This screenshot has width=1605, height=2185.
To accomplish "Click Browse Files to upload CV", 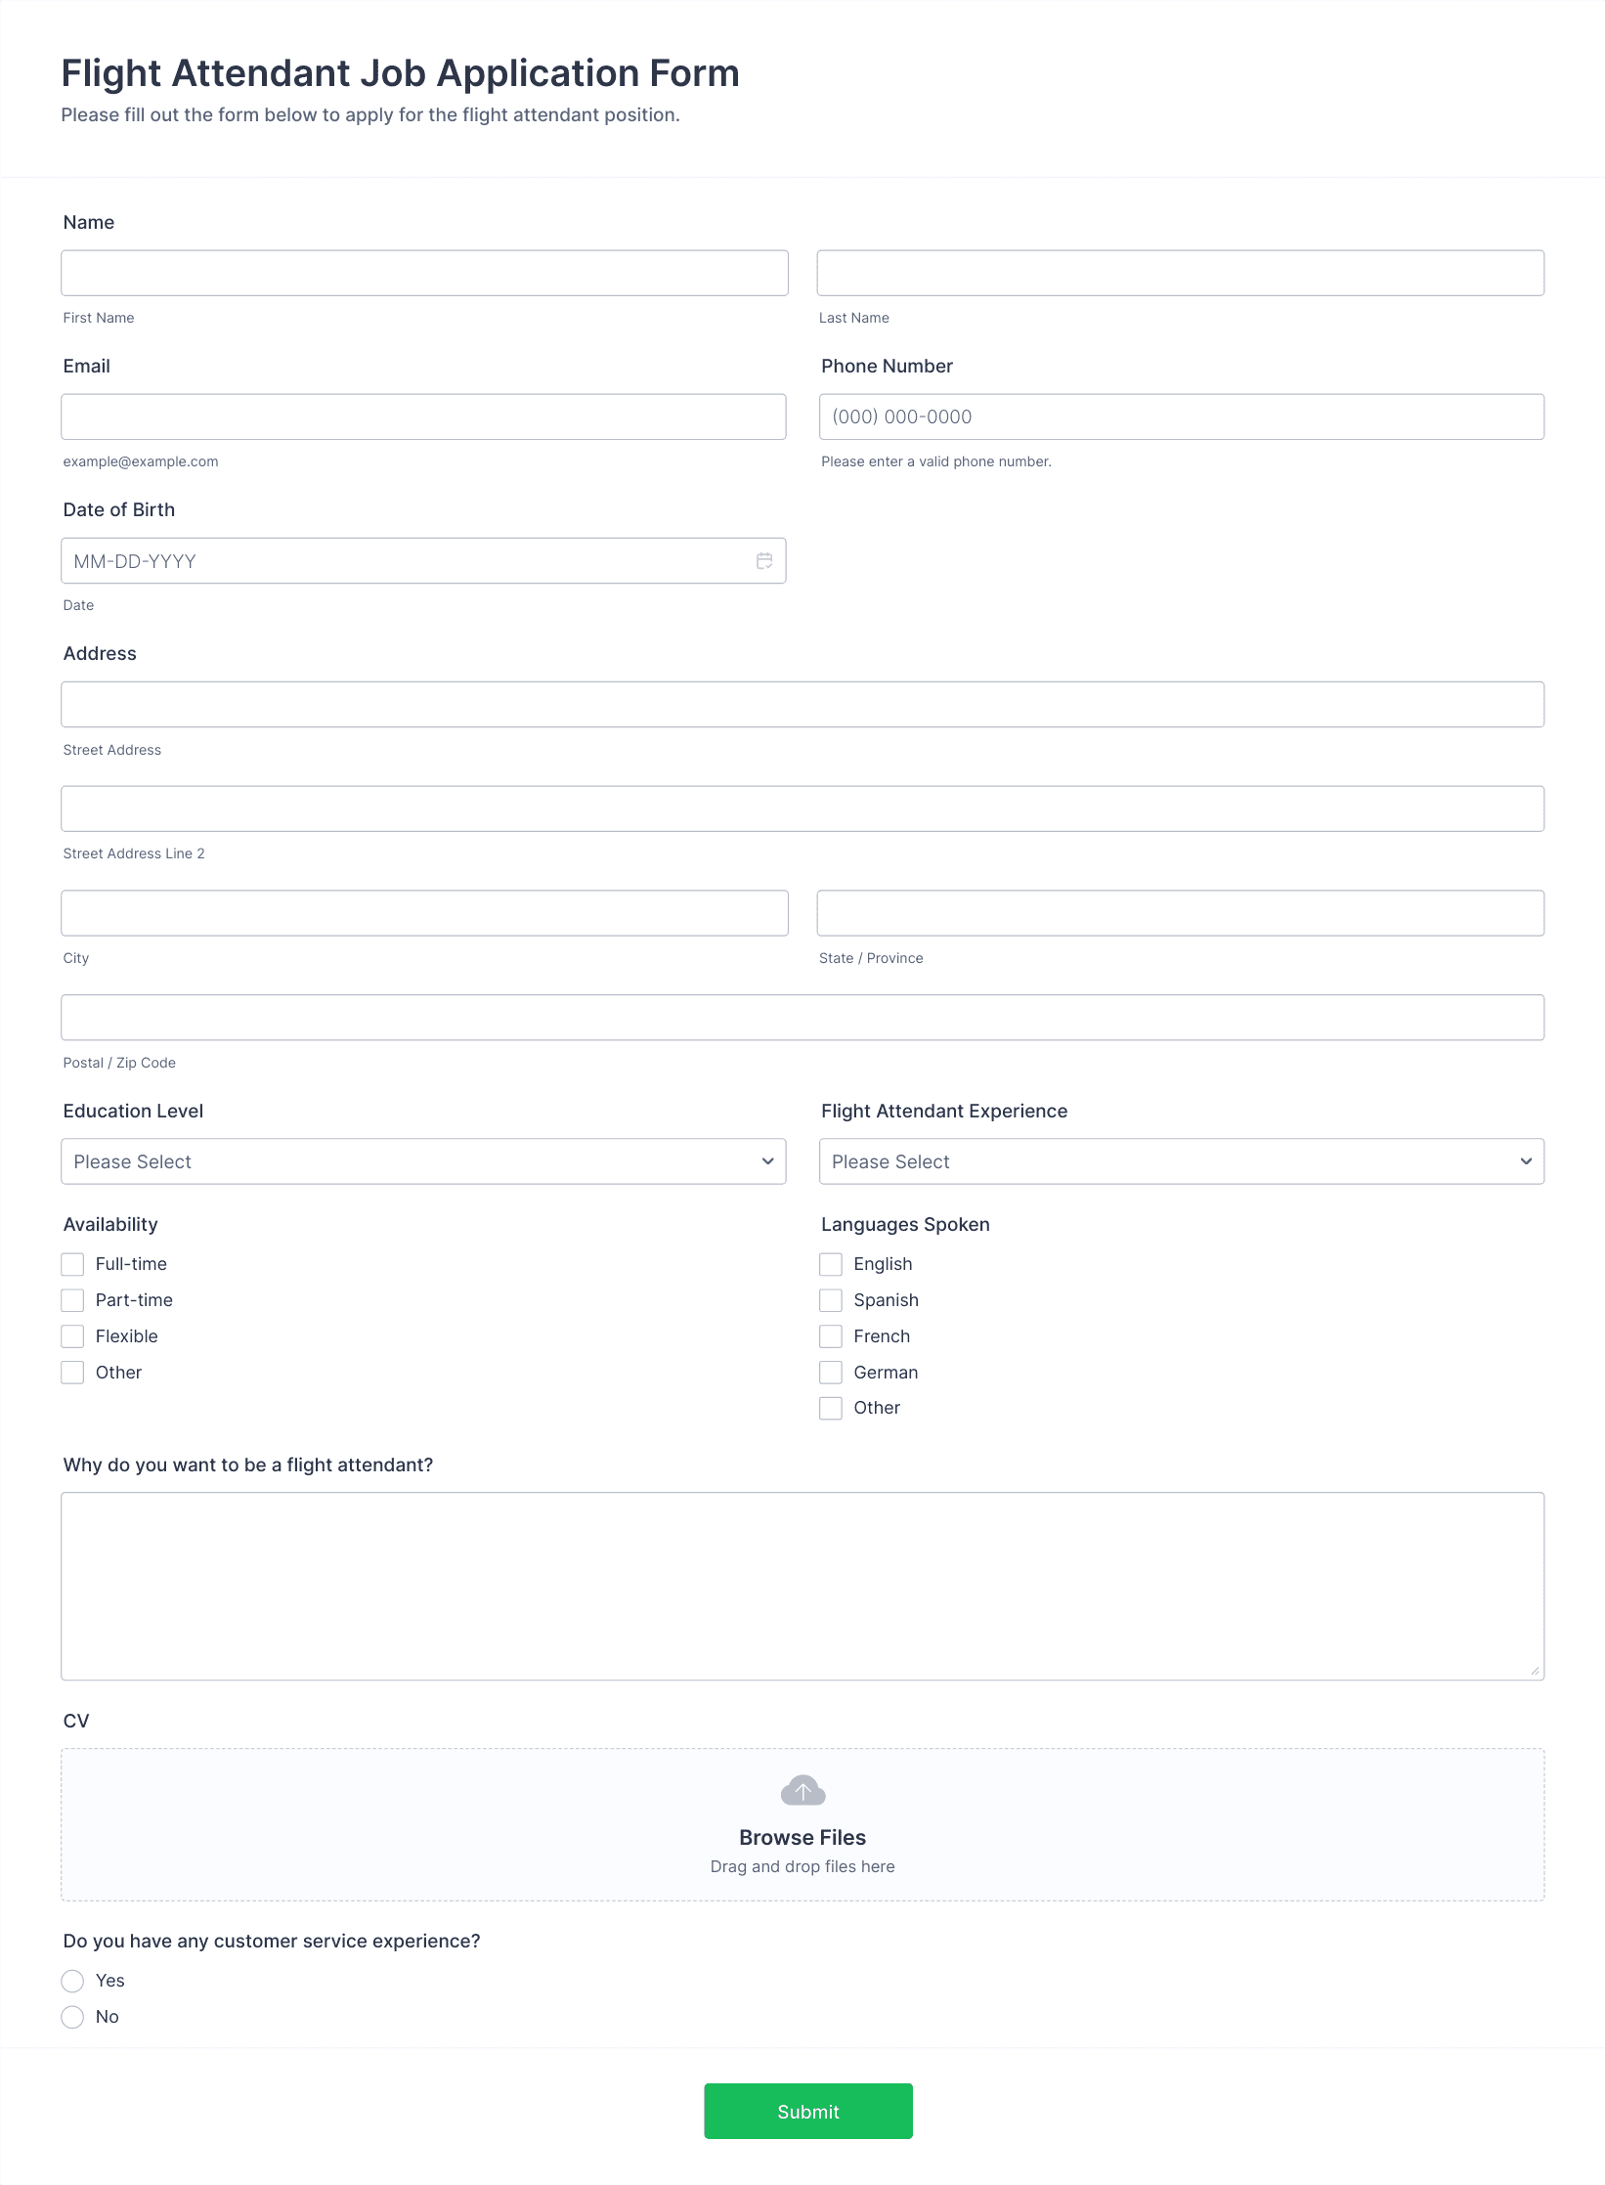I will 802,1837.
